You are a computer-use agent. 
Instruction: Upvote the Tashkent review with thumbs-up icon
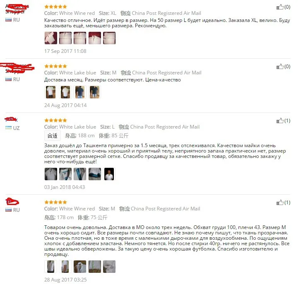click(x=280, y=121)
